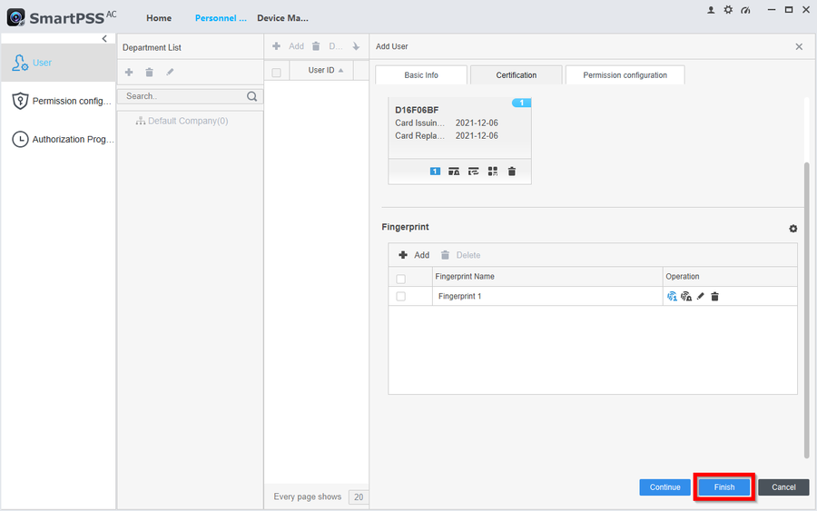Click the Continue button
The image size is (817, 511).
pos(664,487)
